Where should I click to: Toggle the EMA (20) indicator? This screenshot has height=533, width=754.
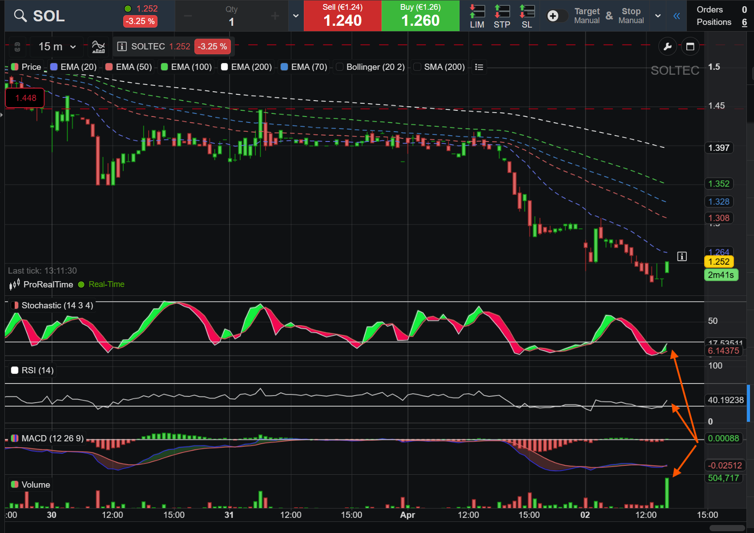point(73,67)
